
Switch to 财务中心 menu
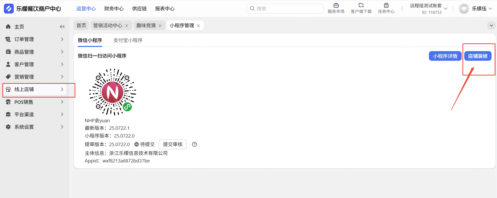pos(114,9)
